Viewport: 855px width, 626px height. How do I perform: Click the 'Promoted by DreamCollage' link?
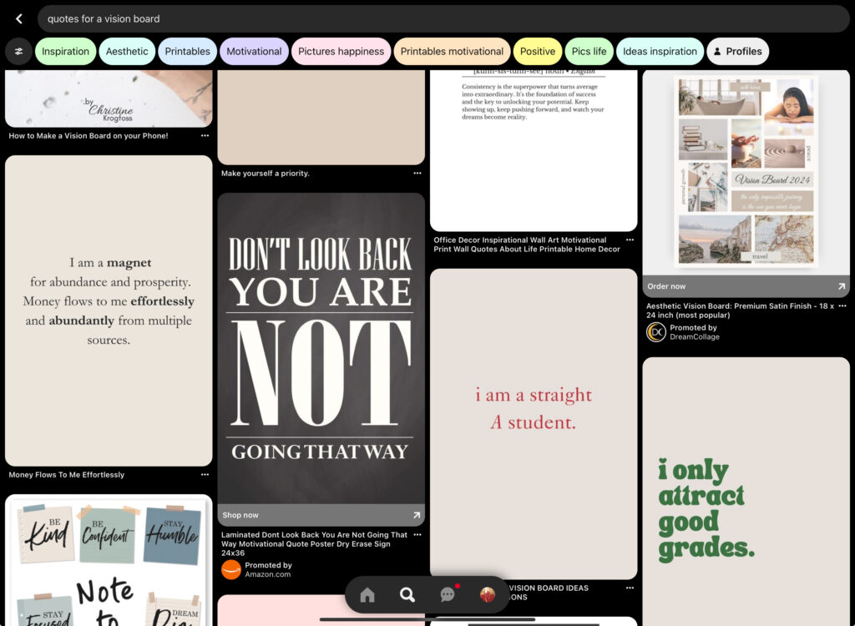[x=695, y=332]
